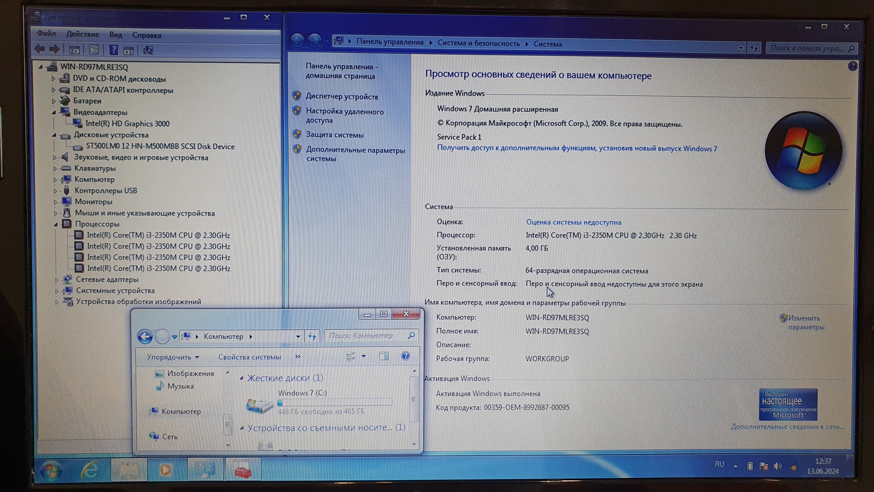The image size is (874, 492).
Task: Show/hide console tree toolbar icon
Action: click(x=74, y=50)
